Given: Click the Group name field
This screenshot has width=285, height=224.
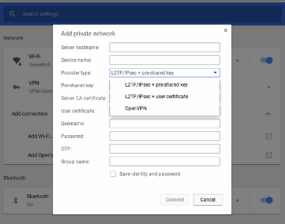Looking at the screenshot, I should point(165,161).
